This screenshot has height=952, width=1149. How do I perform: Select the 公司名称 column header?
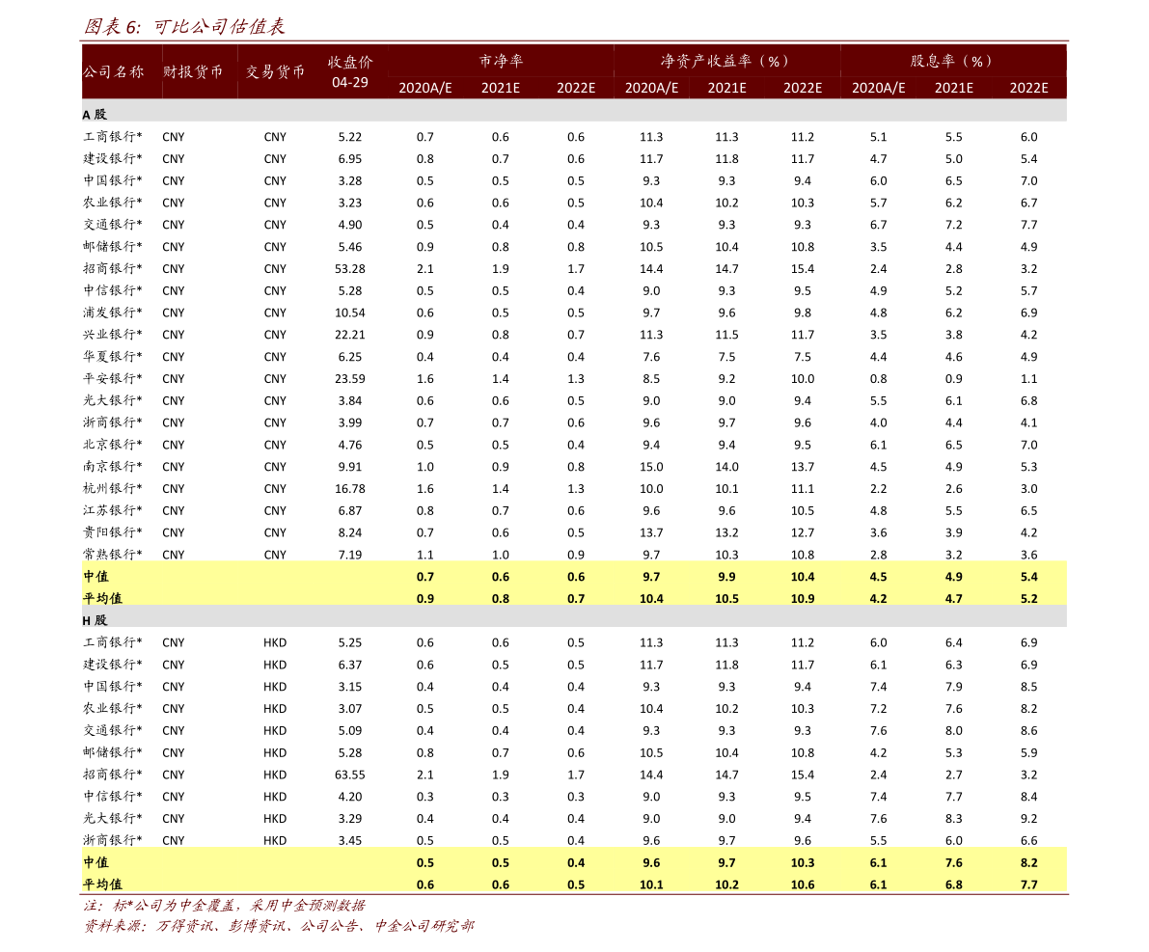(x=113, y=71)
